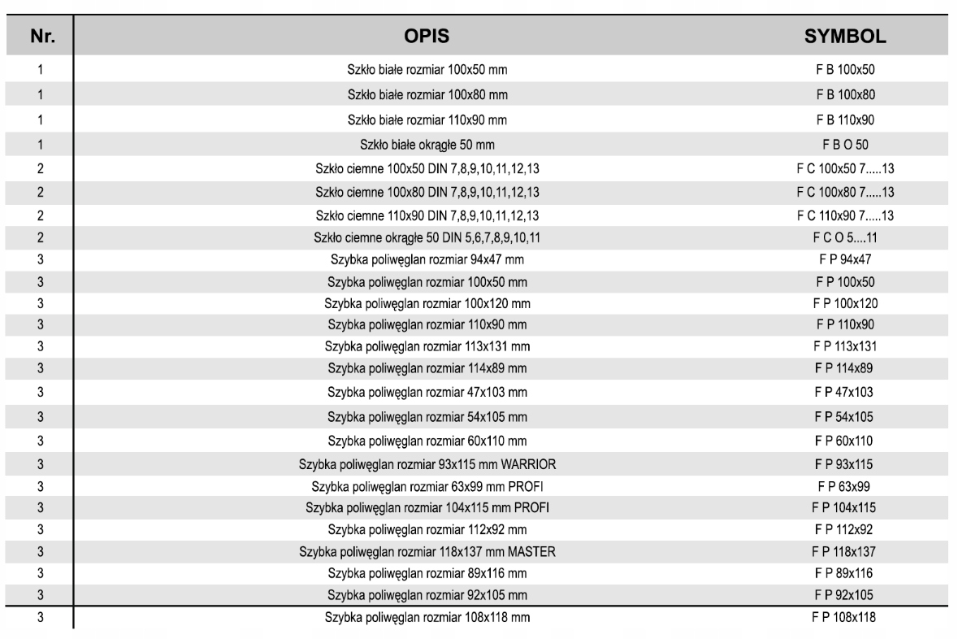Select "Szkło ciemne 100x80 DIN" description row
The height and width of the screenshot is (639, 958).
point(427,193)
